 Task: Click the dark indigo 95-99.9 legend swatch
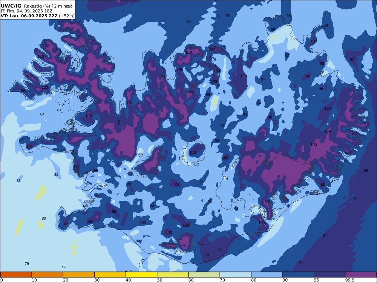tap(329, 275)
